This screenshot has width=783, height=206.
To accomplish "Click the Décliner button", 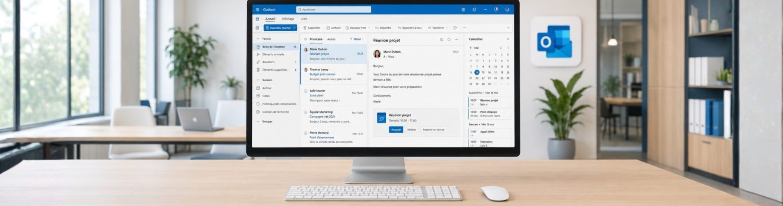I will 412,129.
